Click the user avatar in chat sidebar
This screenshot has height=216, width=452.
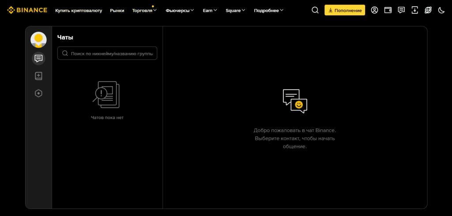[x=39, y=40]
